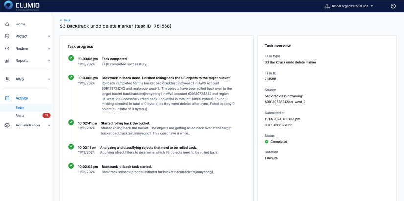The width and height of the screenshot is (404, 201).
Task: Click the task type value in Task overview
Action: point(290,62)
